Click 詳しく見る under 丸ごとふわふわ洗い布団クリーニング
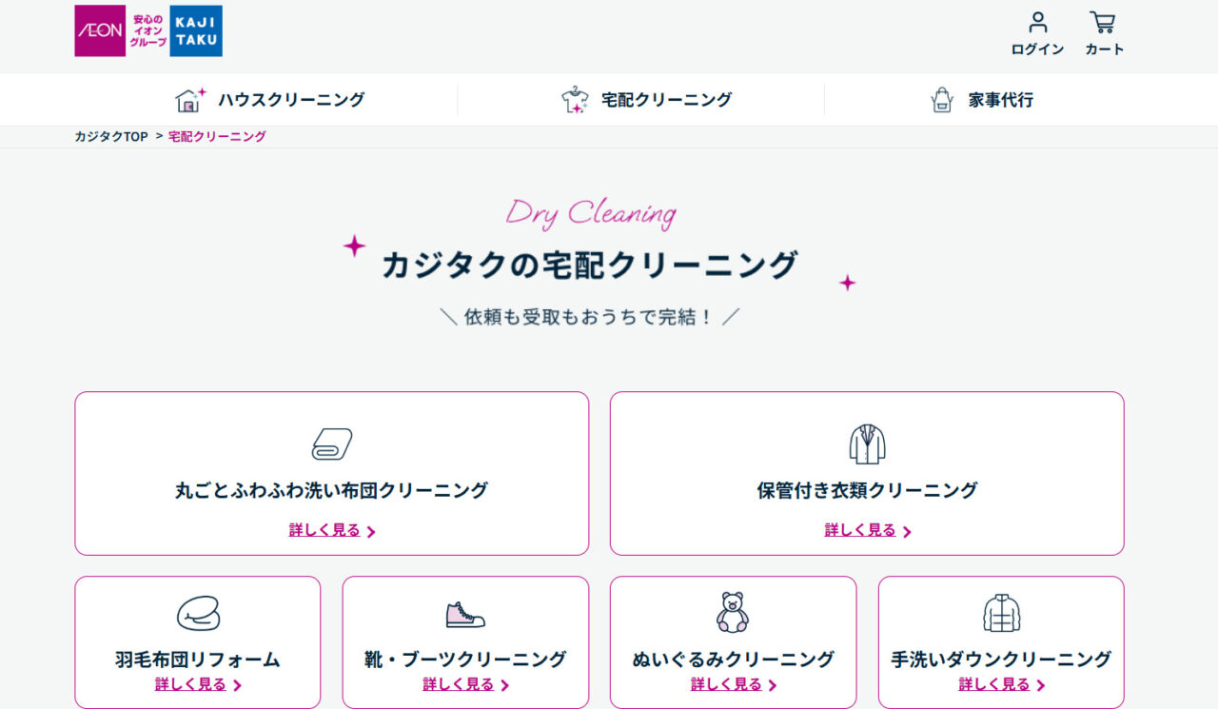 click(324, 530)
